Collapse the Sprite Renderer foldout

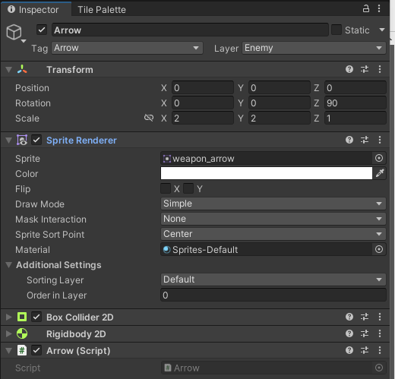[x=9, y=141]
